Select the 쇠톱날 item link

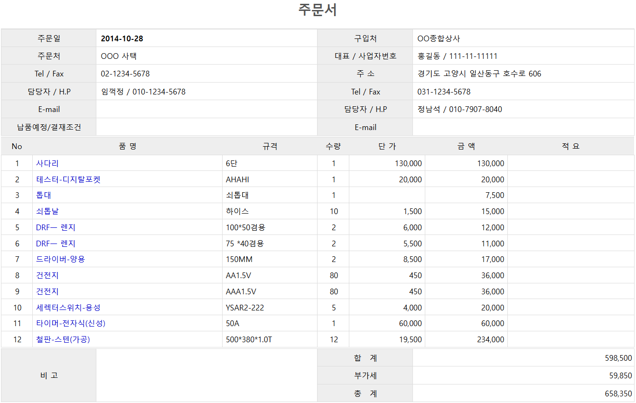coord(47,211)
